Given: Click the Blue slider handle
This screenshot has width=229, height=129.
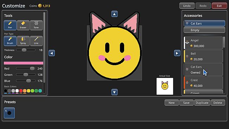Looking at the screenshot, I should point(28,81).
